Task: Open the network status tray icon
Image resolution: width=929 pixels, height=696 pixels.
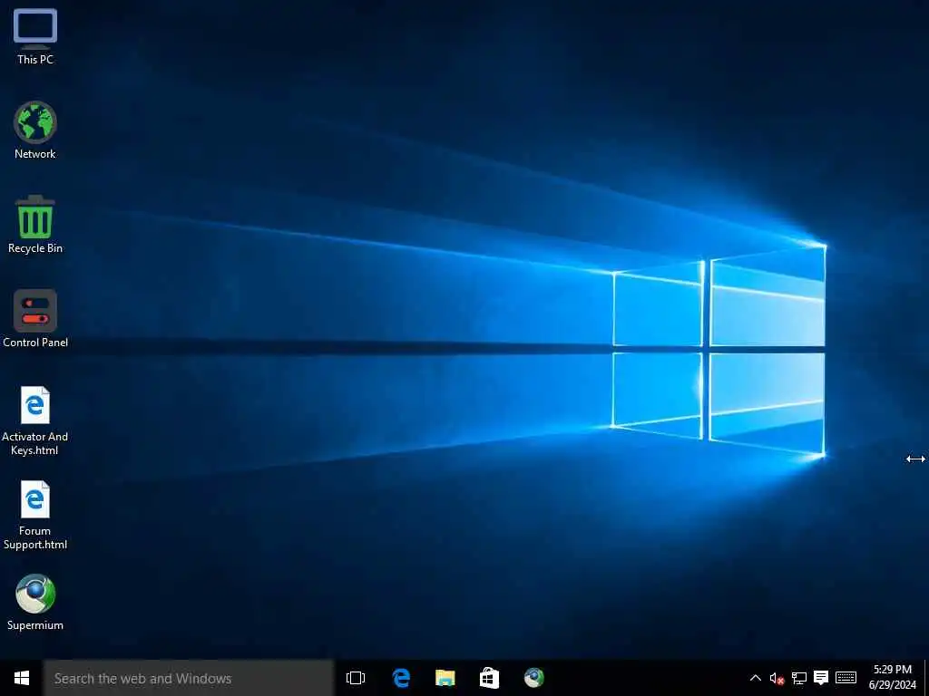Action: 799,678
